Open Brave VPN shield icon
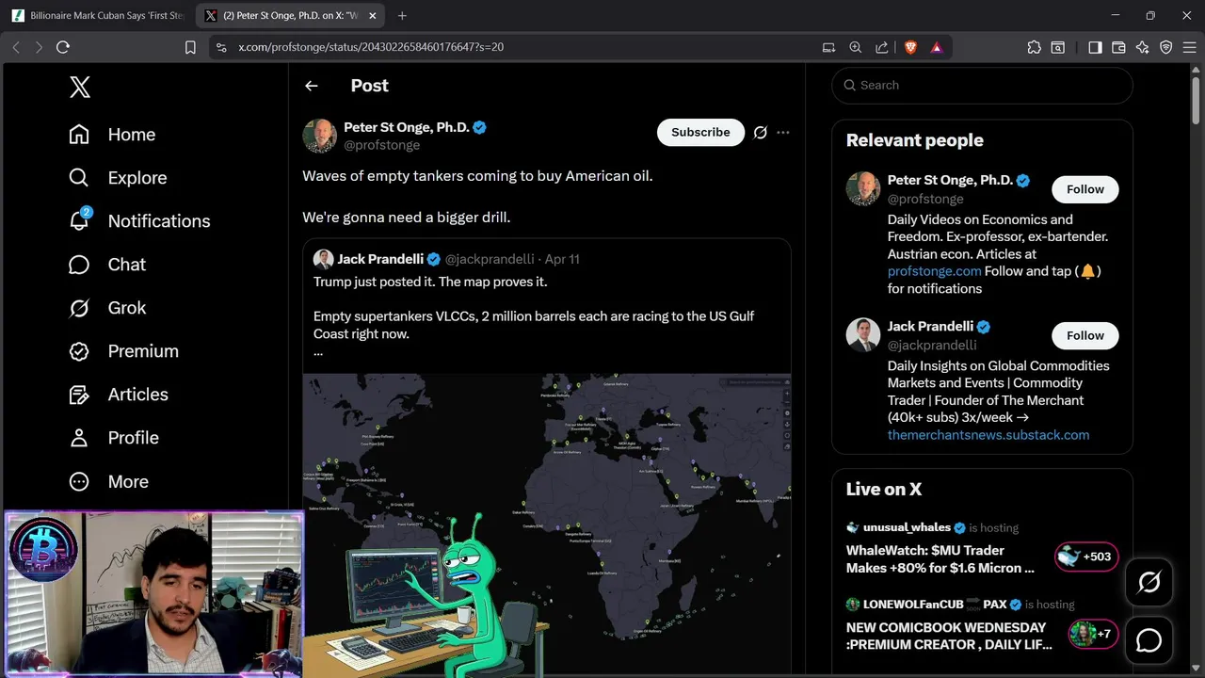Screen dimensions: 1205x678 pos(1165,47)
